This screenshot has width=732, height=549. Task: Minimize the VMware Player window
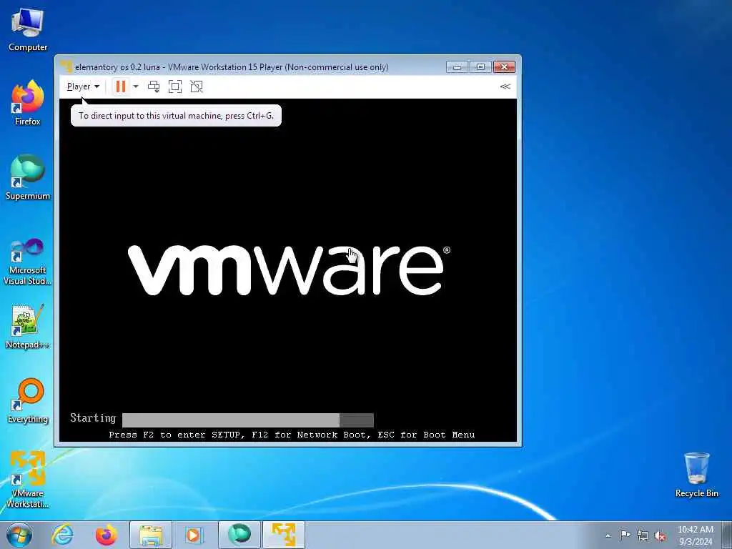click(x=457, y=66)
